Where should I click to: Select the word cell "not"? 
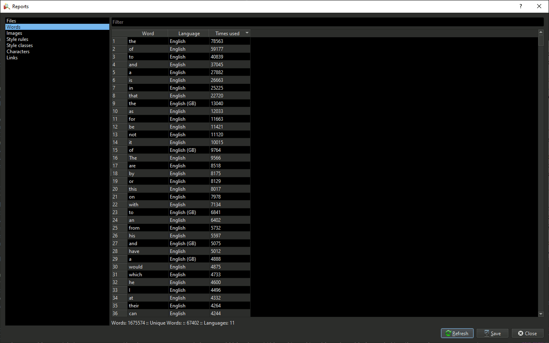click(x=148, y=135)
